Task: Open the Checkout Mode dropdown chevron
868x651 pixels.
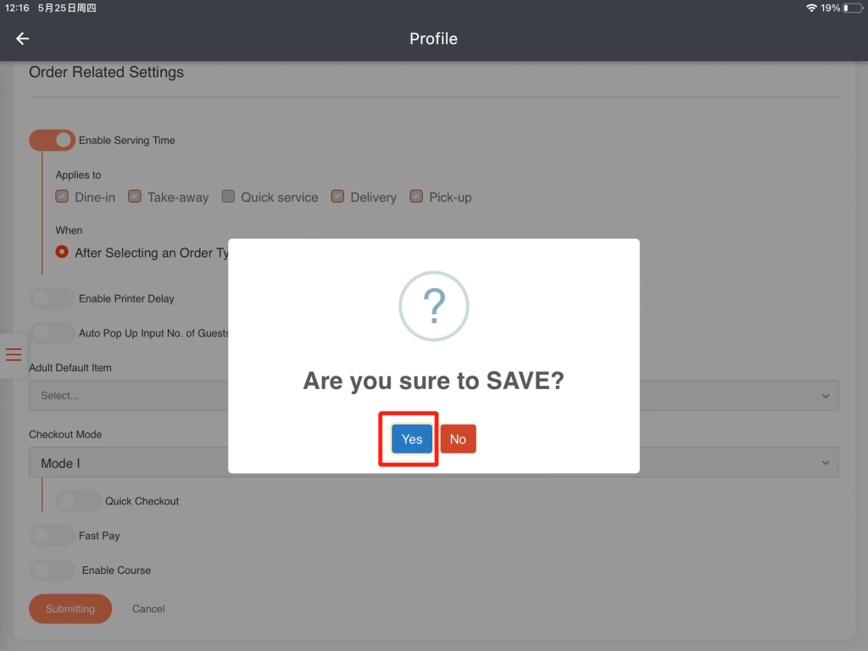Action: (826, 463)
